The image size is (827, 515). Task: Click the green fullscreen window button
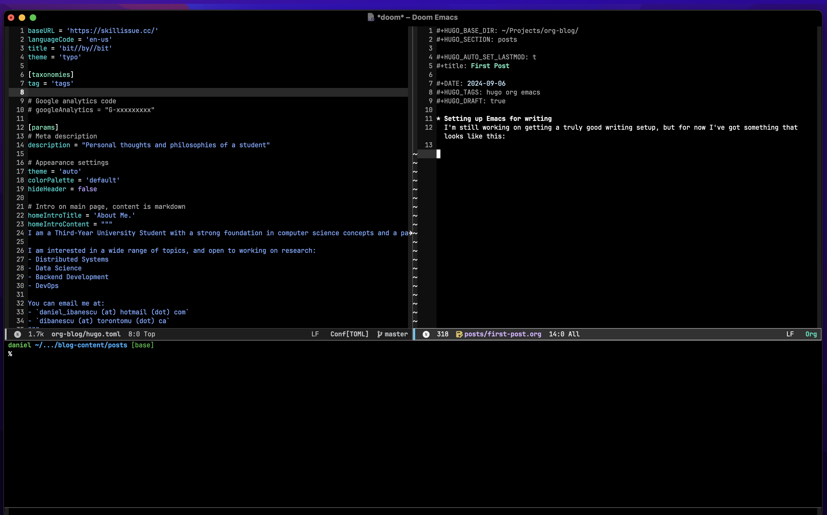tap(33, 17)
